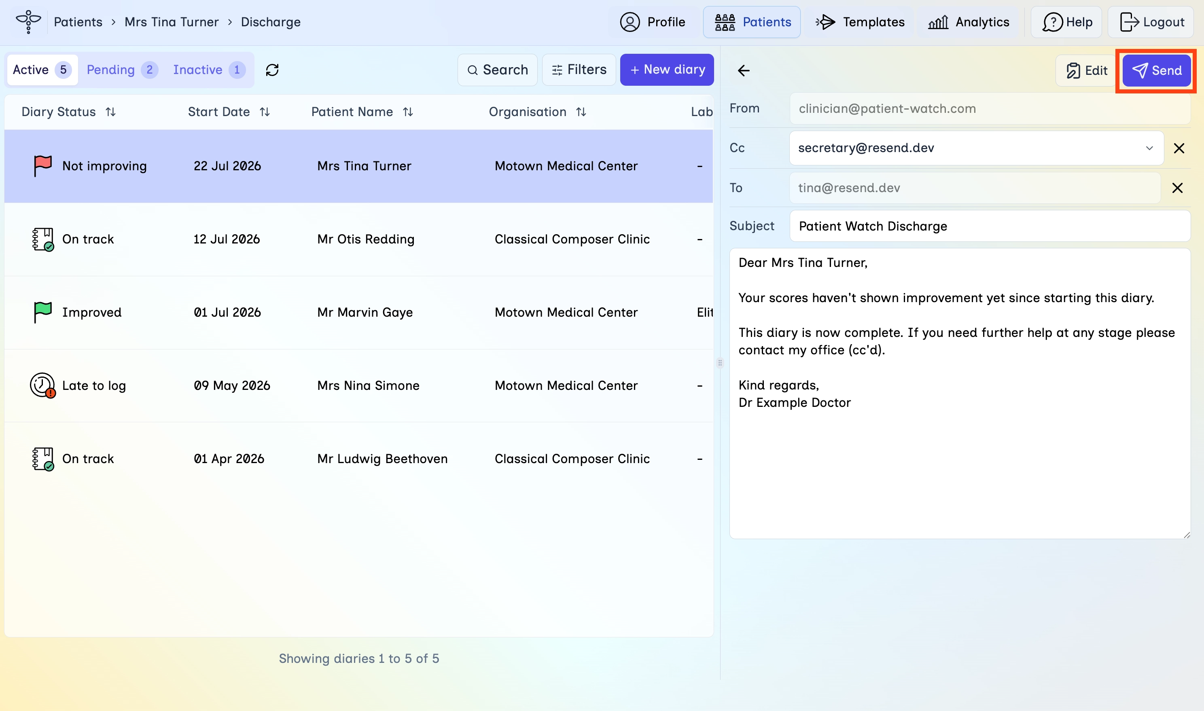Click the Discharge breadcrumb
The image size is (1204, 711).
(271, 22)
